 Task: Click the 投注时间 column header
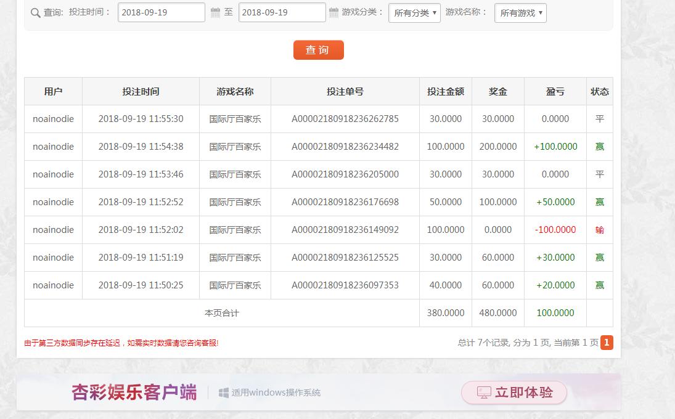click(141, 91)
